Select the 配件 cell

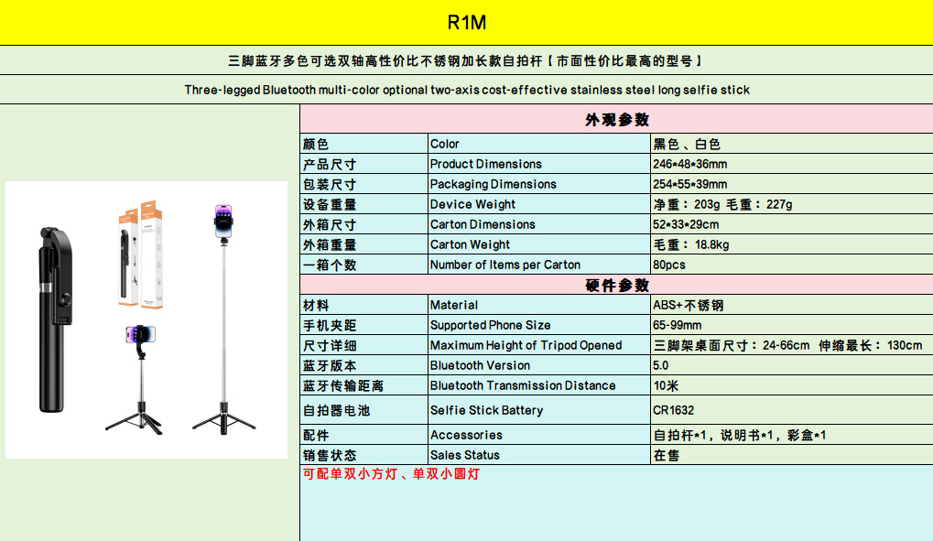click(x=364, y=435)
